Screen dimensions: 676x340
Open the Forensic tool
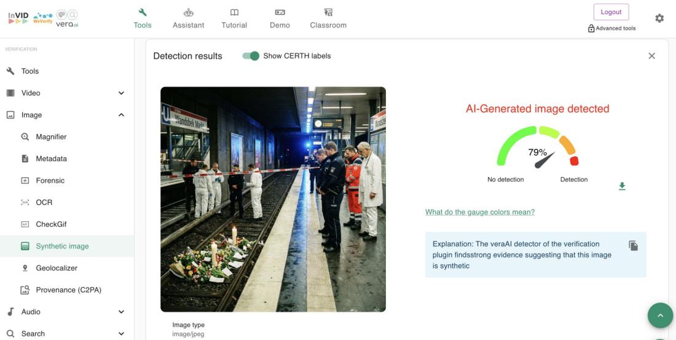click(x=50, y=180)
